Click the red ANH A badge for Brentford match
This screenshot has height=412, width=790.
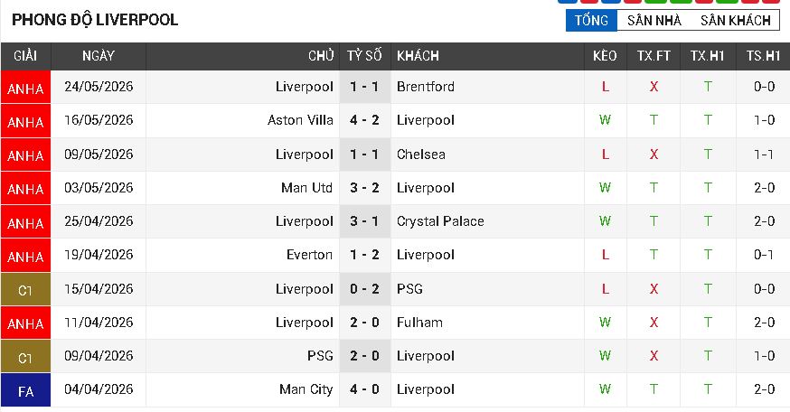pos(25,87)
